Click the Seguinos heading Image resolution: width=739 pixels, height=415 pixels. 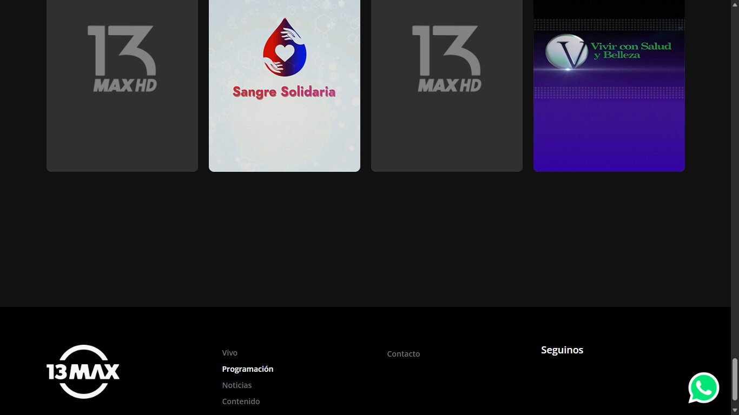click(x=562, y=350)
